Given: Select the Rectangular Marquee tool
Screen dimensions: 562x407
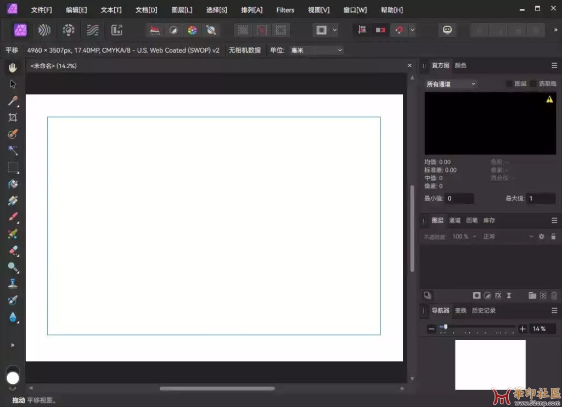Looking at the screenshot, I should [x=13, y=168].
